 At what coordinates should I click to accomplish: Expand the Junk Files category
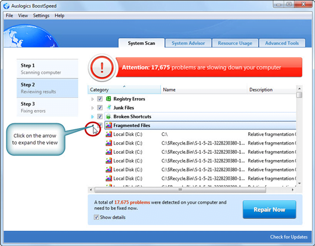(92, 108)
